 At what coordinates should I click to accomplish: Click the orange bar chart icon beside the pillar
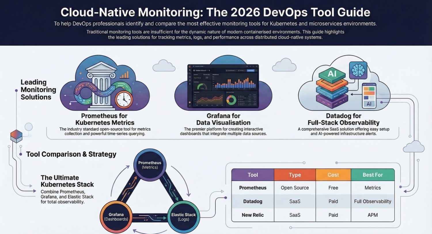[124, 75]
